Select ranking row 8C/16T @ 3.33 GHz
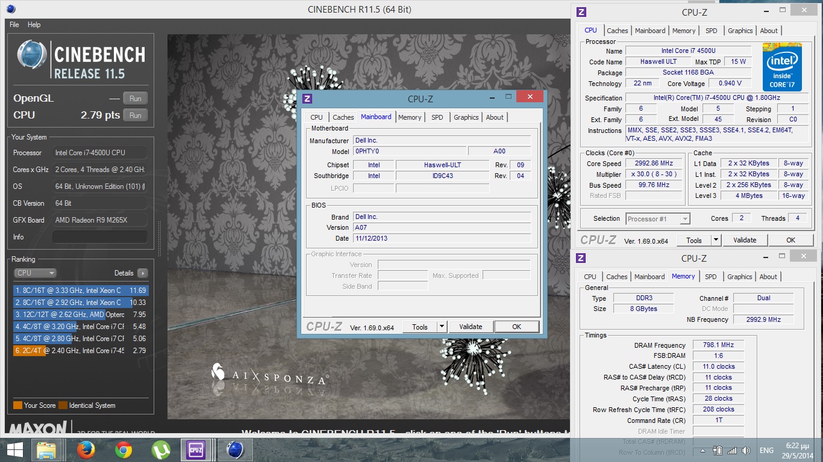The width and height of the screenshot is (823, 462). (x=80, y=290)
